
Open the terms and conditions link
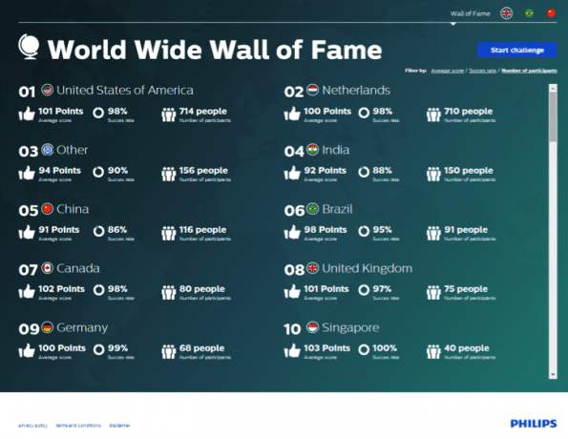[x=78, y=426]
